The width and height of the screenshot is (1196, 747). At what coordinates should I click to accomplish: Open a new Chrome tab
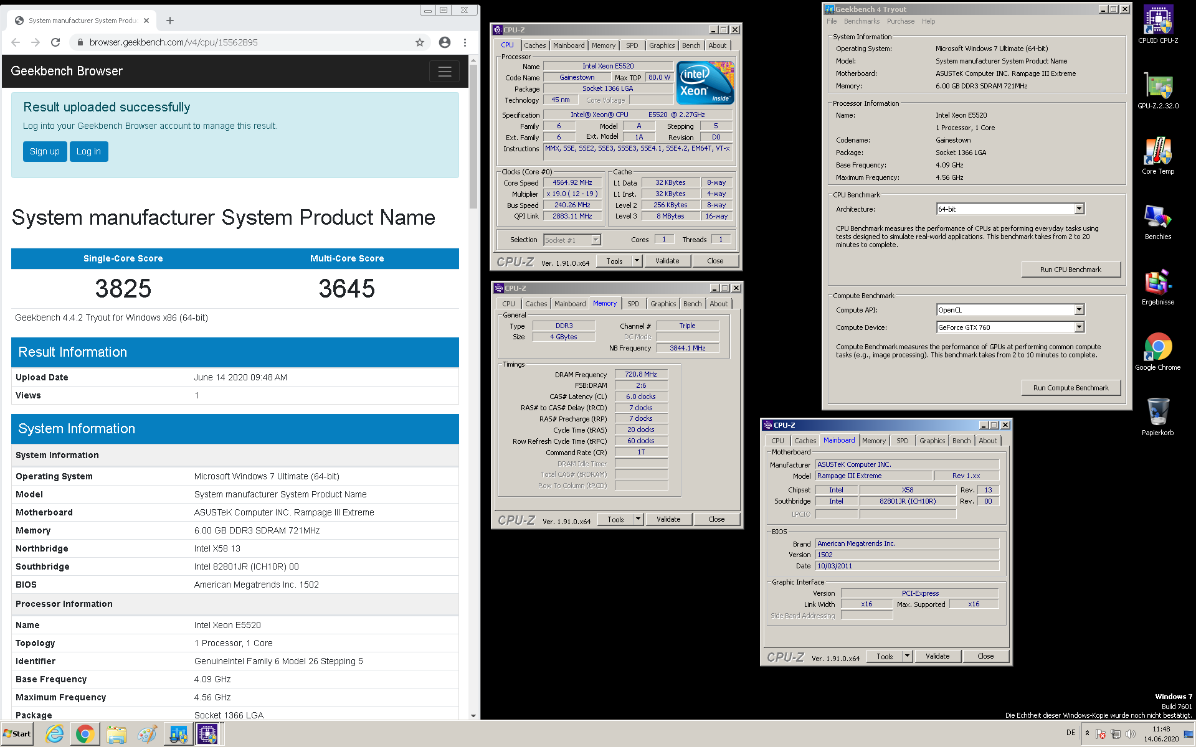(170, 21)
